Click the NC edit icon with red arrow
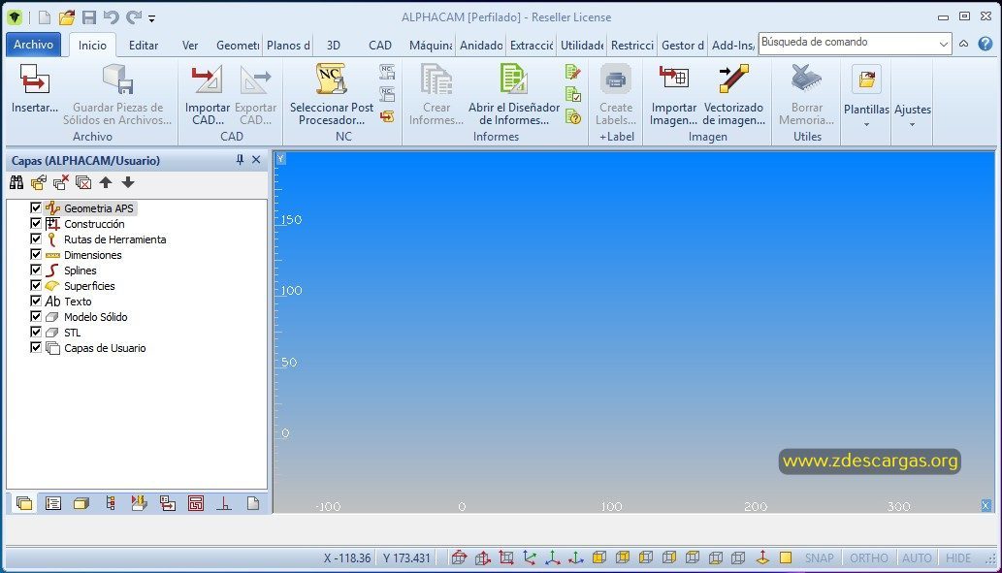Screen dimensions: 1002x573 387,116
